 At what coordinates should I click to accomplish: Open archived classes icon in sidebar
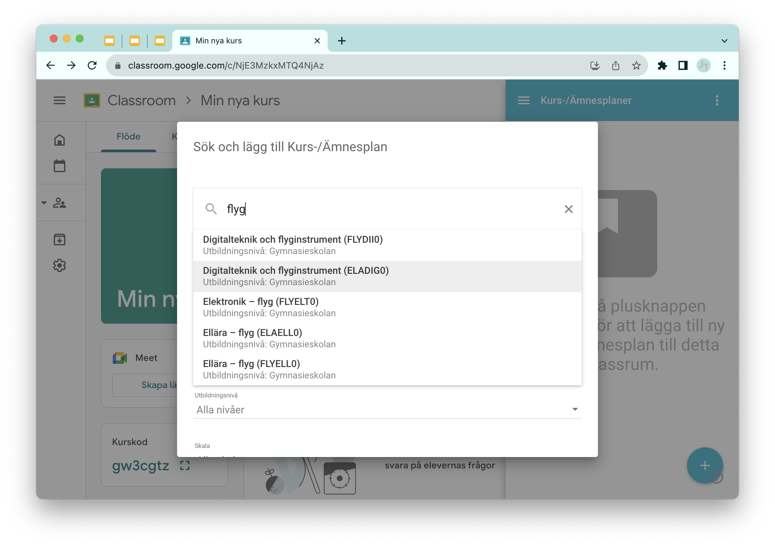[x=60, y=240]
